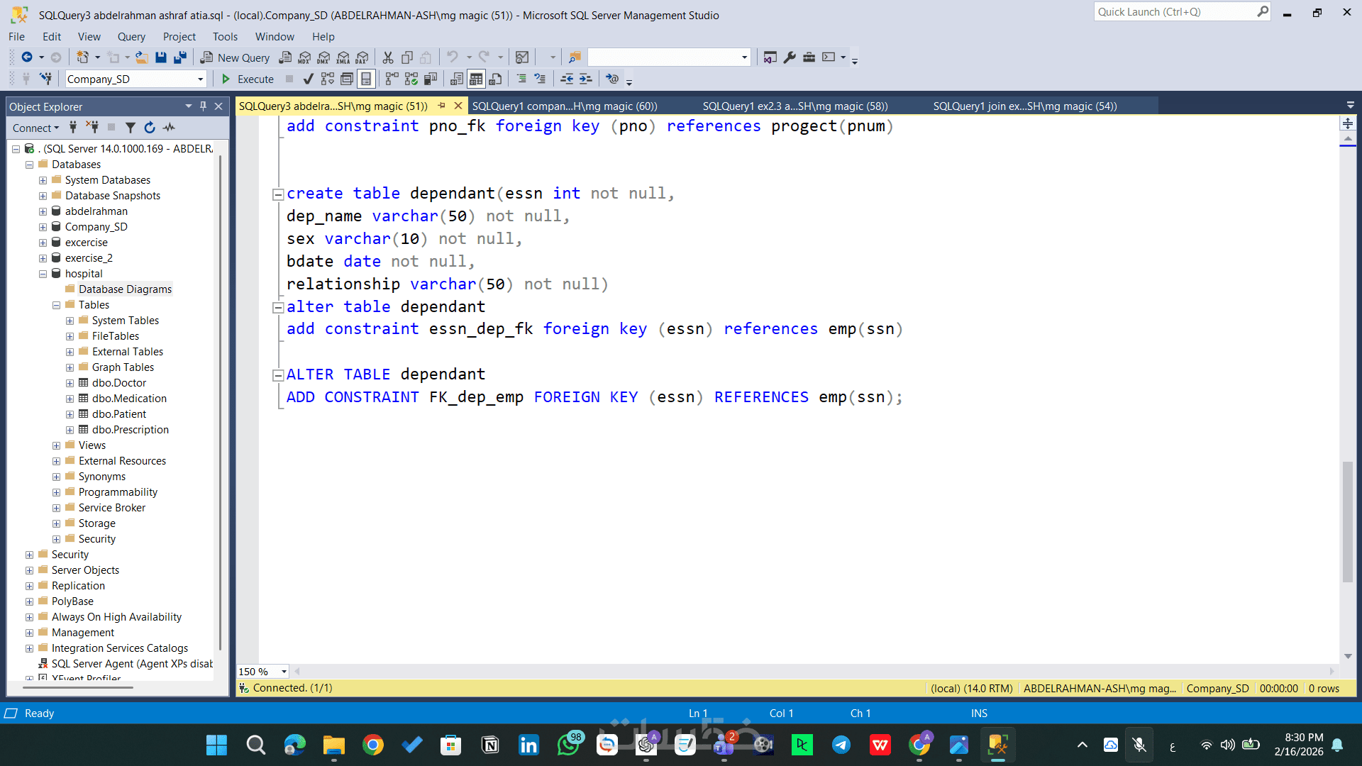The width and height of the screenshot is (1362, 766).
Task: Click the Parse checkmark icon
Action: click(308, 79)
